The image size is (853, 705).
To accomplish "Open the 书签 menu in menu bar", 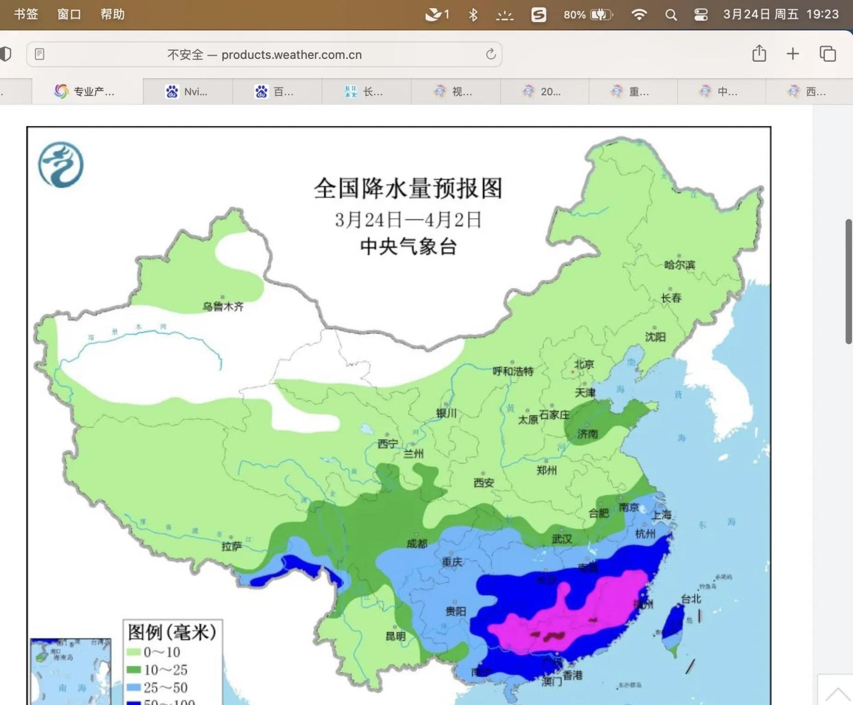I will point(26,14).
